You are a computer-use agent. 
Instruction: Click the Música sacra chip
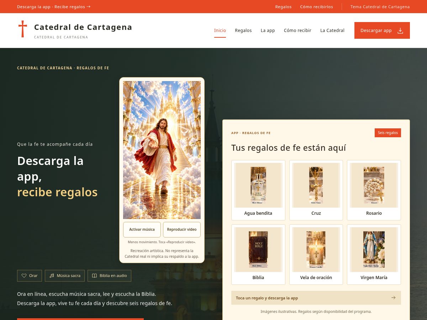65,276
